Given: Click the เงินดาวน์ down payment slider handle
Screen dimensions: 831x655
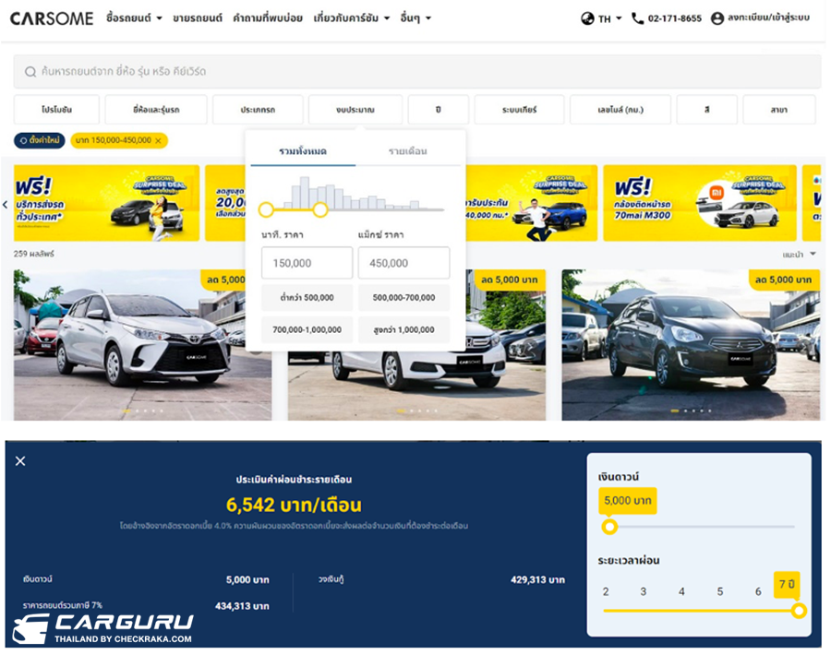Looking at the screenshot, I should coord(609,527).
